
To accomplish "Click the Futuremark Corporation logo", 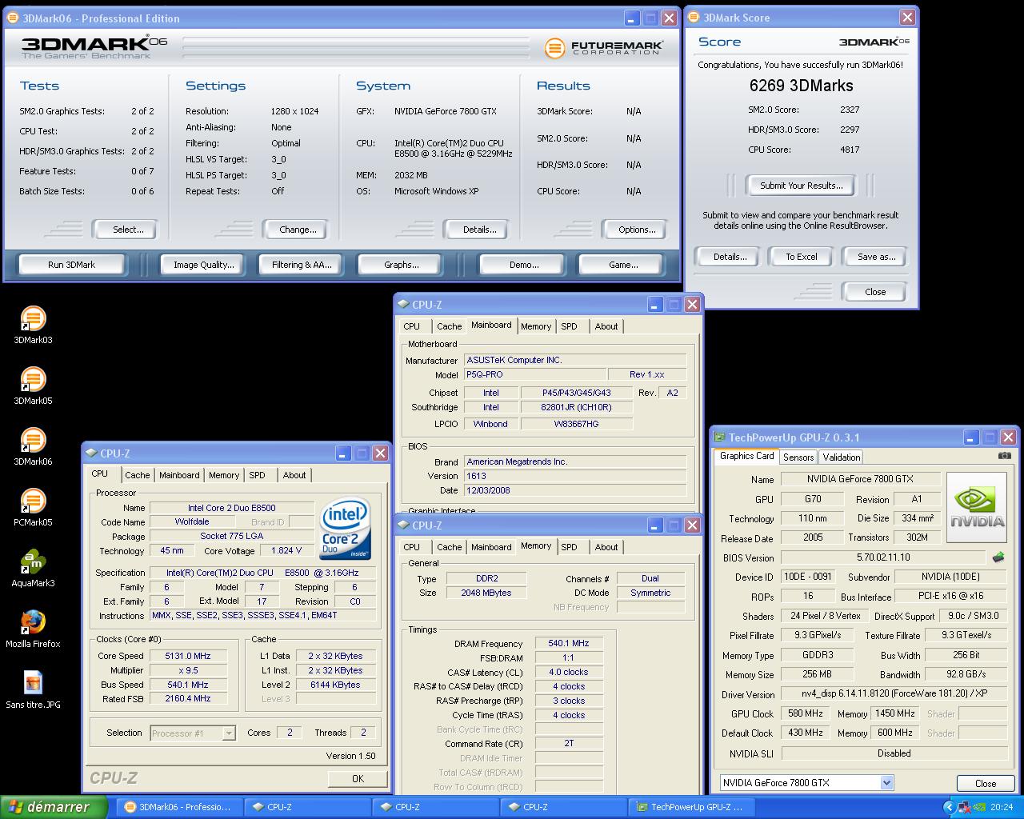I will click(604, 48).
